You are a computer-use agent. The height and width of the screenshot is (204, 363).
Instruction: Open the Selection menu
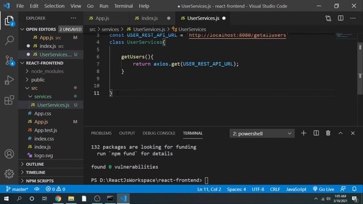pos(54,6)
